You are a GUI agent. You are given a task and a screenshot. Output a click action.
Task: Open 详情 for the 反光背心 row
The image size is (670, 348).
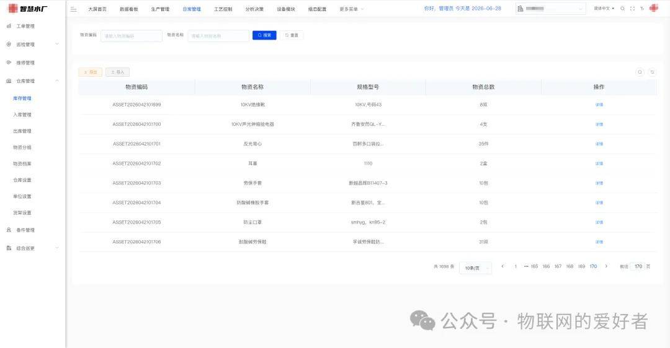pos(599,144)
